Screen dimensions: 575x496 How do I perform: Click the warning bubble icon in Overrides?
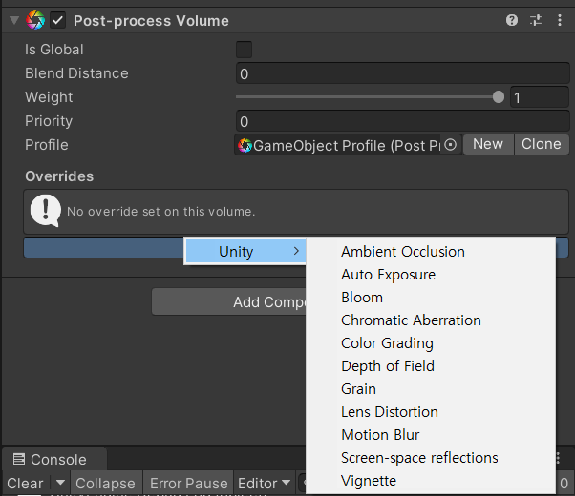tap(46, 211)
